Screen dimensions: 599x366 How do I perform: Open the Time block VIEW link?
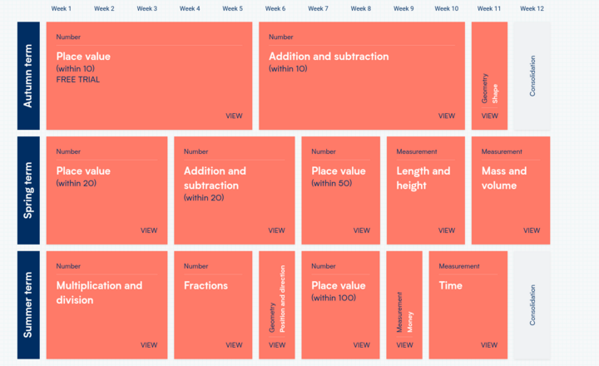pyautogui.click(x=489, y=344)
